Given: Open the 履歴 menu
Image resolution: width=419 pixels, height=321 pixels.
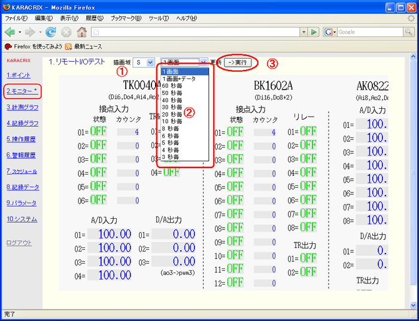Looking at the screenshot, I should 95,18.
